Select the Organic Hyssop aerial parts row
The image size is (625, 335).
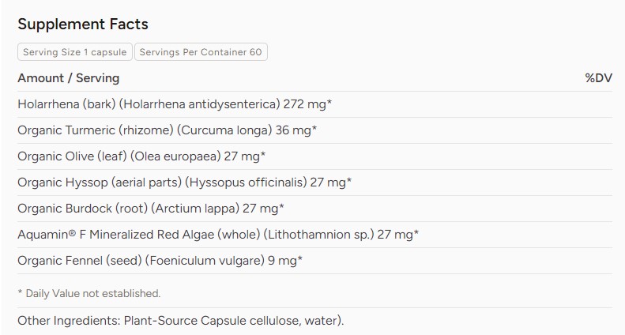[x=315, y=183]
